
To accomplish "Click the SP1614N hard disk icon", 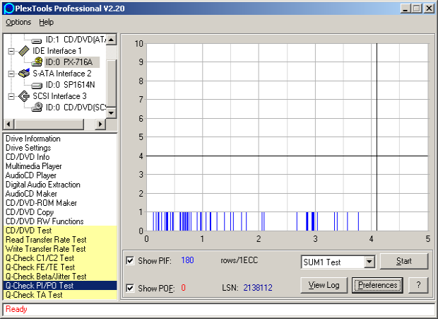I will (37, 85).
